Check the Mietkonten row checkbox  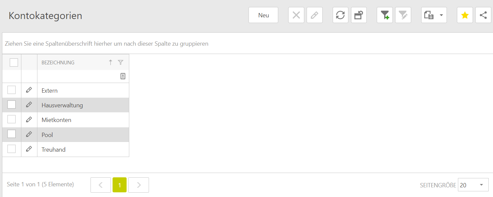12,119
